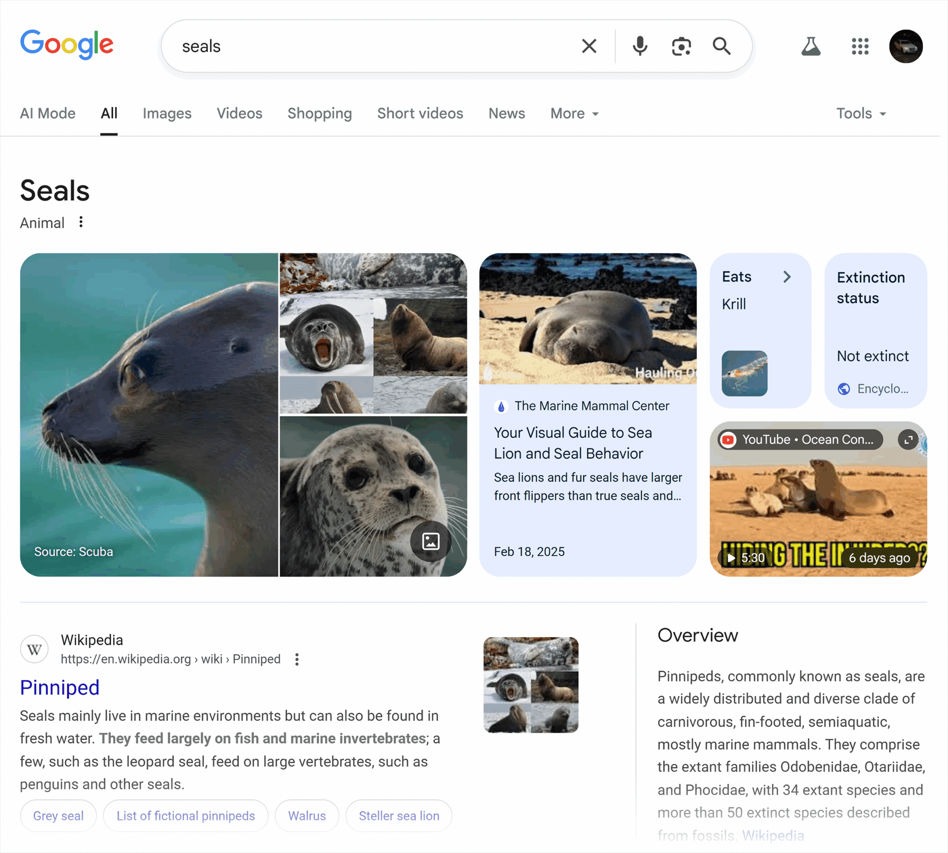Screen dimensions: 948x853
Task: Open Your Visual Guide to Sea Lion article
Action: (x=573, y=442)
